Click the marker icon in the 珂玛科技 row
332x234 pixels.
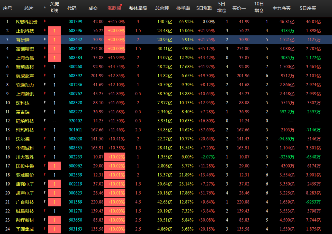coord(45,130)
